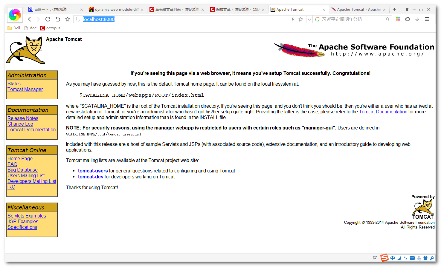Click the Apache Software Foundation feather banner
Screen dimensions: 441x267
pyautogui.click(x=354, y=50)
